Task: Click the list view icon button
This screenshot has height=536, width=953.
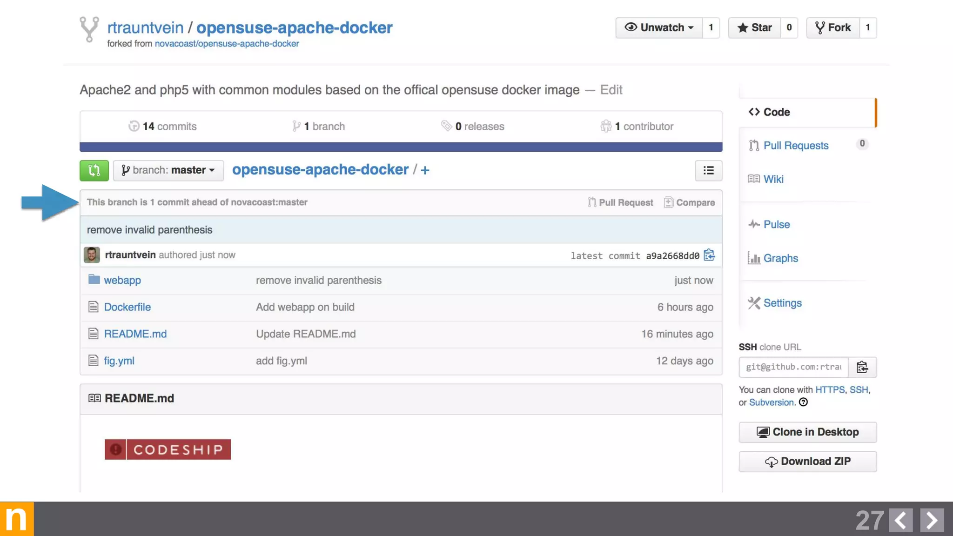Action: tap(708, 170)
